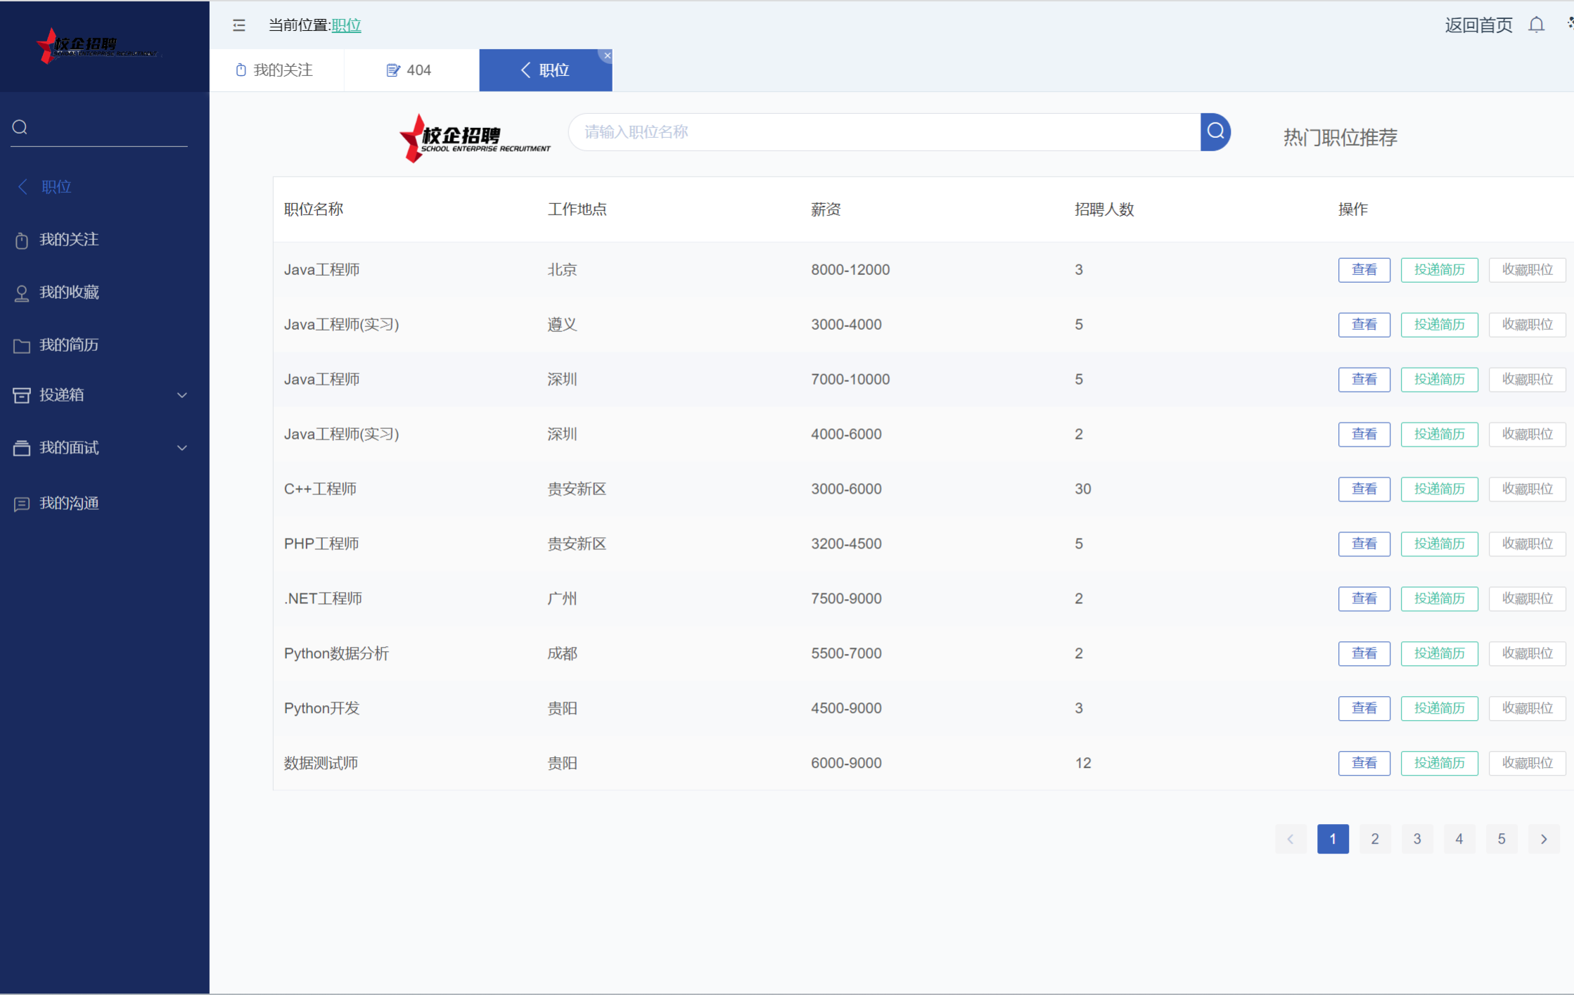Expand the 投递箱 submenu chevron
Screen dimensions: 1574x995
pos(182,395)
